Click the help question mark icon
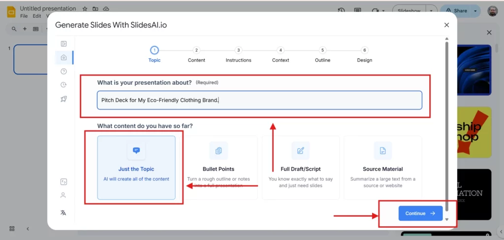504x240 pixels. click(x=63, y=71)
